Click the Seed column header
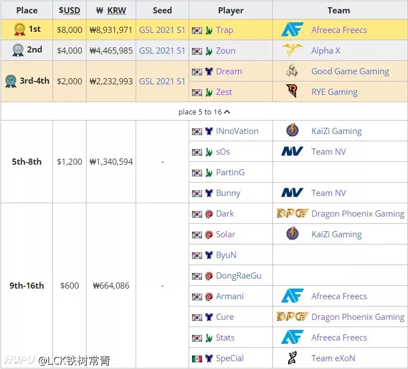This screenshot has width=408, height=369. click(x=162, y=10)
